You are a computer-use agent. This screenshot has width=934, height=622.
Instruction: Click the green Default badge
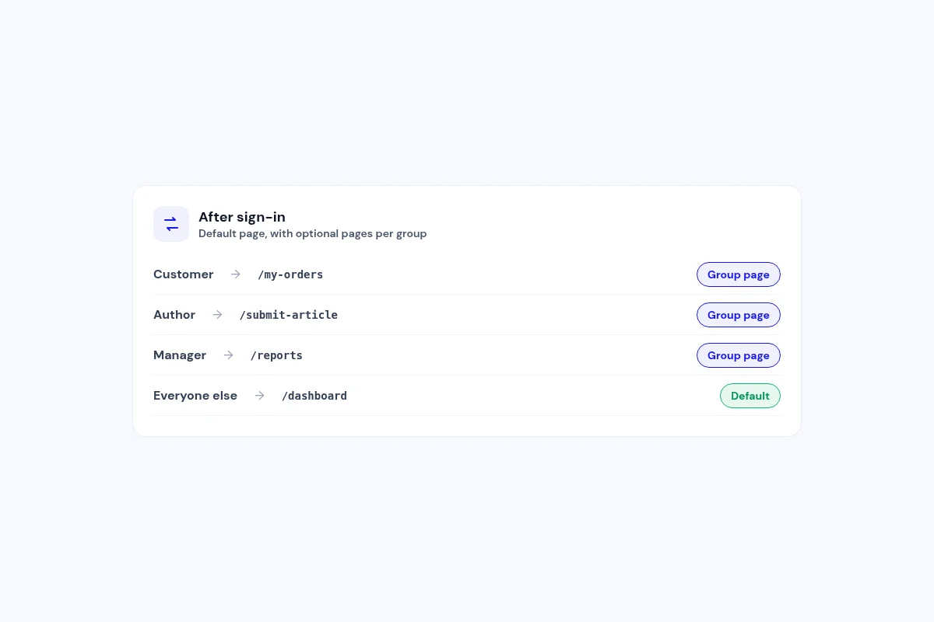(x=750, y=396)
